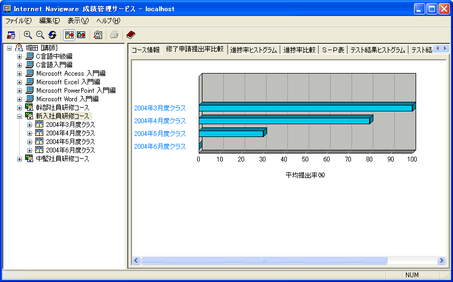Click the computer icon for Microsoft Access 入門編
Image resolution: width=453 pixels, height=282 pixels.
tap(29, 73)
